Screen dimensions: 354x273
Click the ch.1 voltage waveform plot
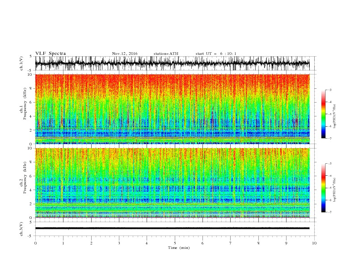pos(172,63)
